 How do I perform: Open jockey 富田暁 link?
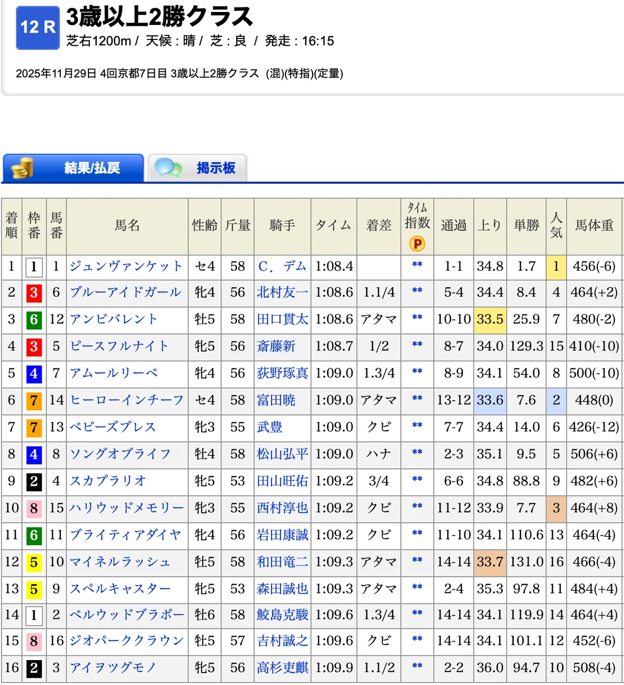point(276,400)
